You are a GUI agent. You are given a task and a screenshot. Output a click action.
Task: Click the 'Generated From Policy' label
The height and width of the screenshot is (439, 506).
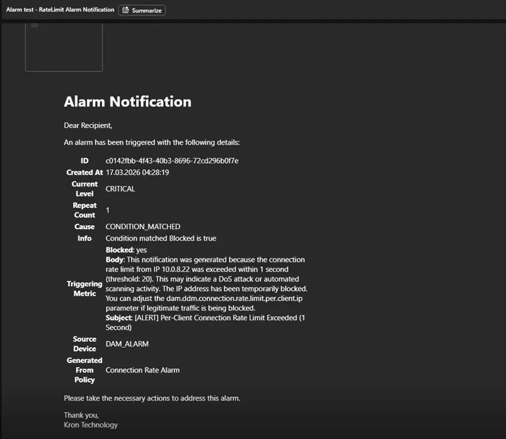coord(85,370)
